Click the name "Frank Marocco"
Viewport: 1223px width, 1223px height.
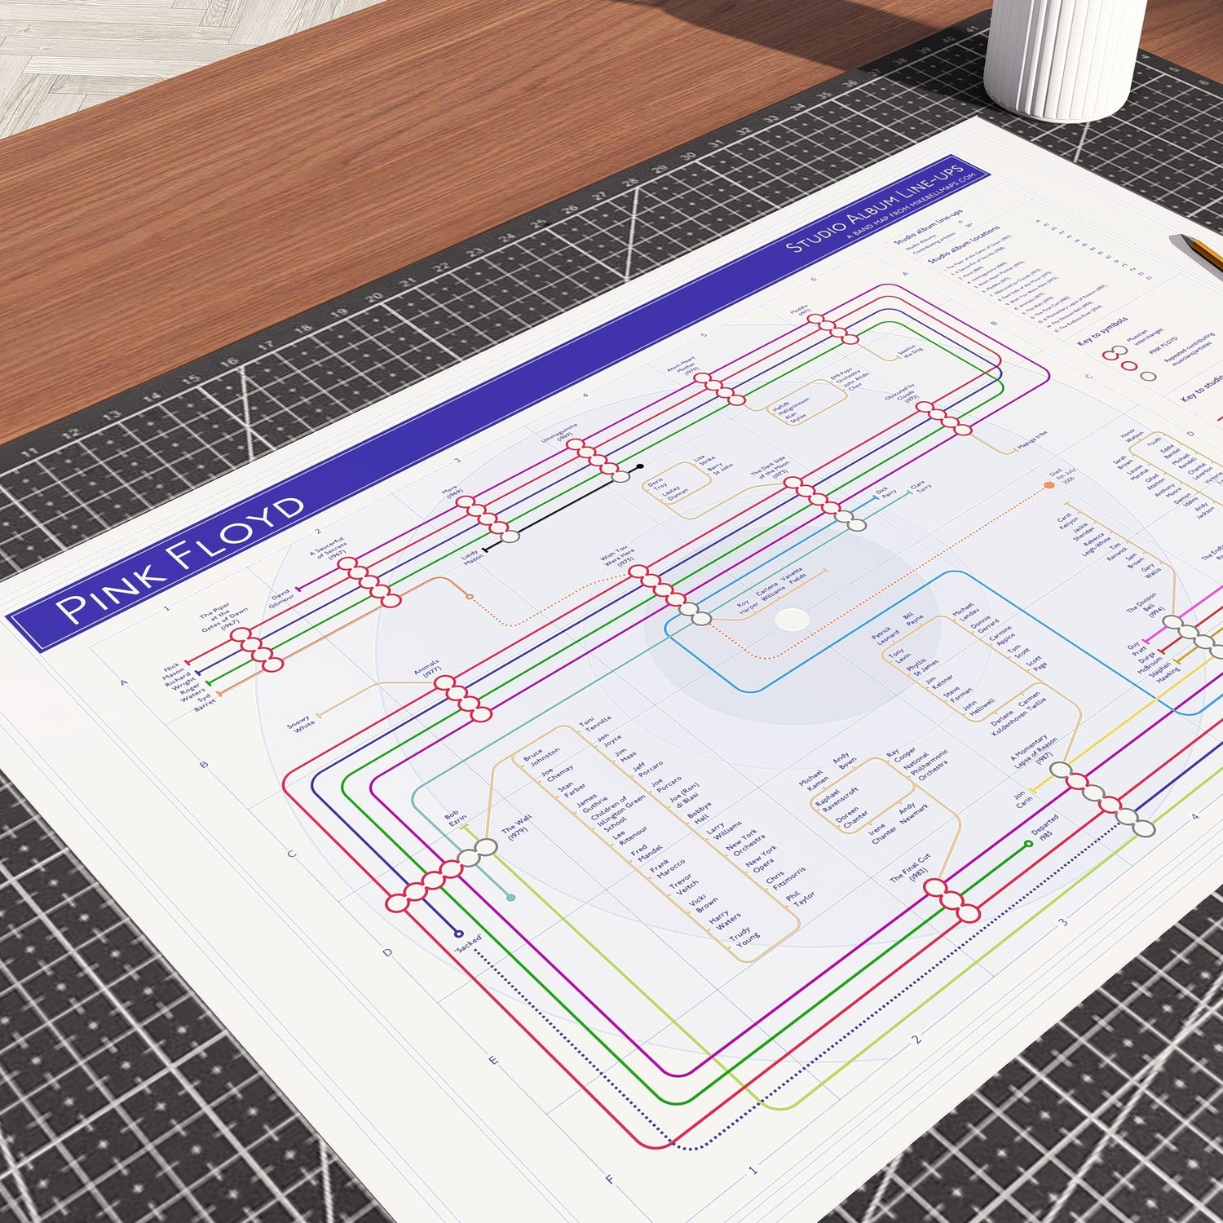[x=668, y=870]
